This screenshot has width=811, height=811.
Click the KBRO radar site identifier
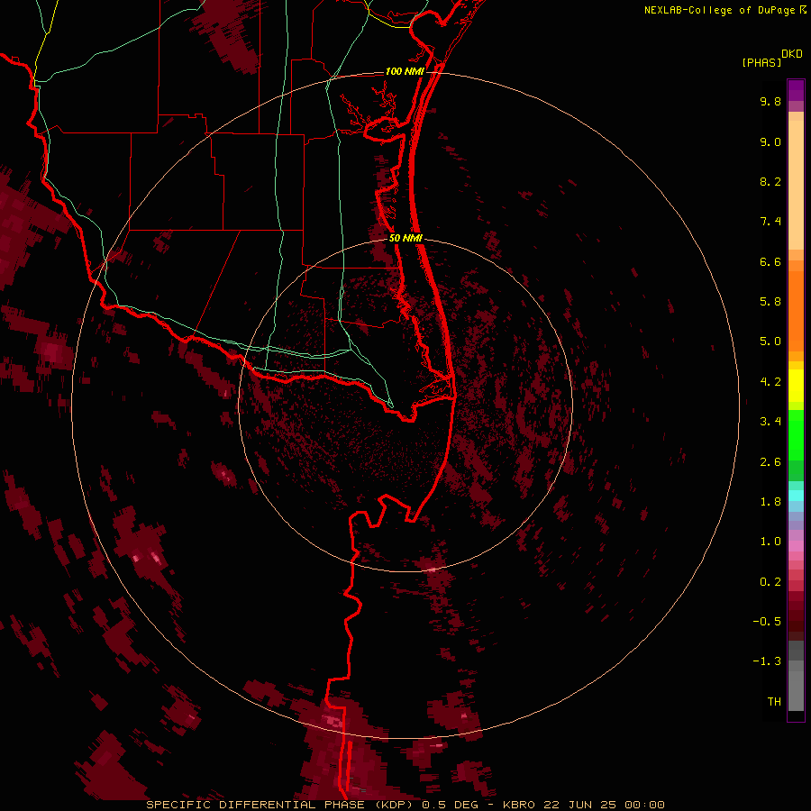pyautogui.click(x=520, y=805)
